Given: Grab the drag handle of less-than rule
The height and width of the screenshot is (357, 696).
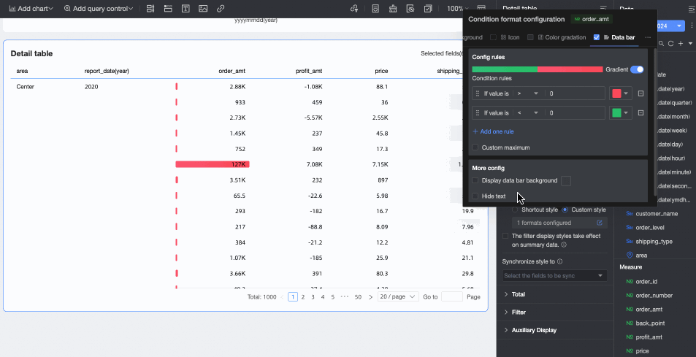Looking at the screenshot, I should (478, 113).
